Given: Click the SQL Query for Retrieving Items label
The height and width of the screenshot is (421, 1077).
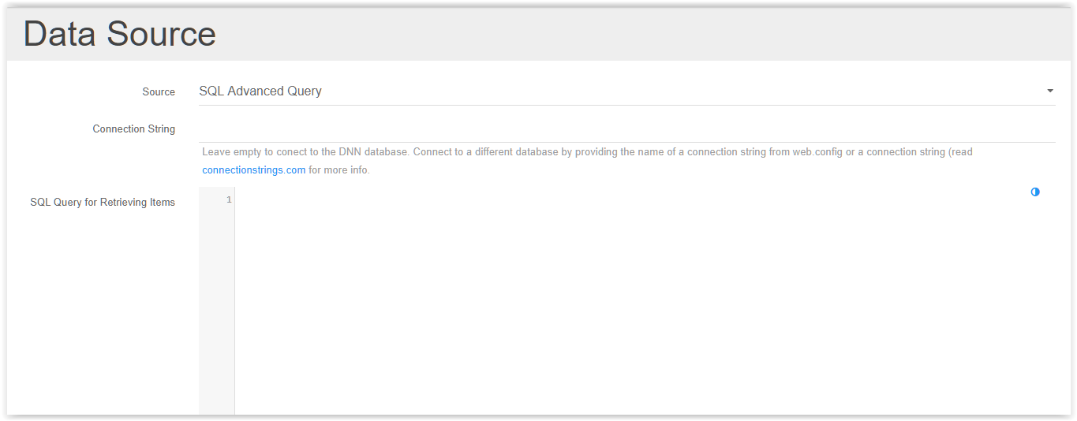Looking at the screenshot, I should click(103, 202).
